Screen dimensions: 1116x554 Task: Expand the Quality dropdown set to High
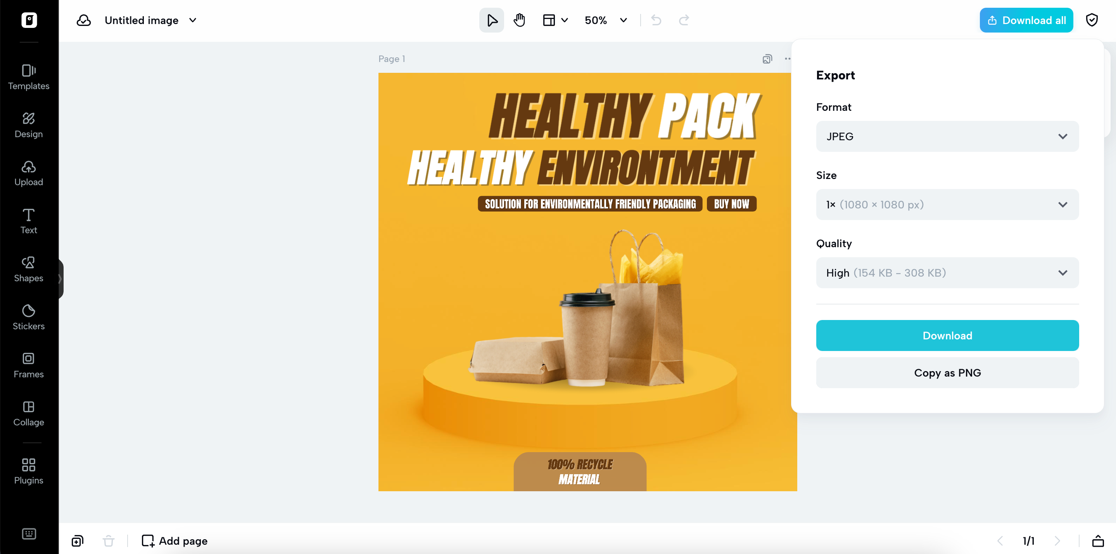[947, 273]
